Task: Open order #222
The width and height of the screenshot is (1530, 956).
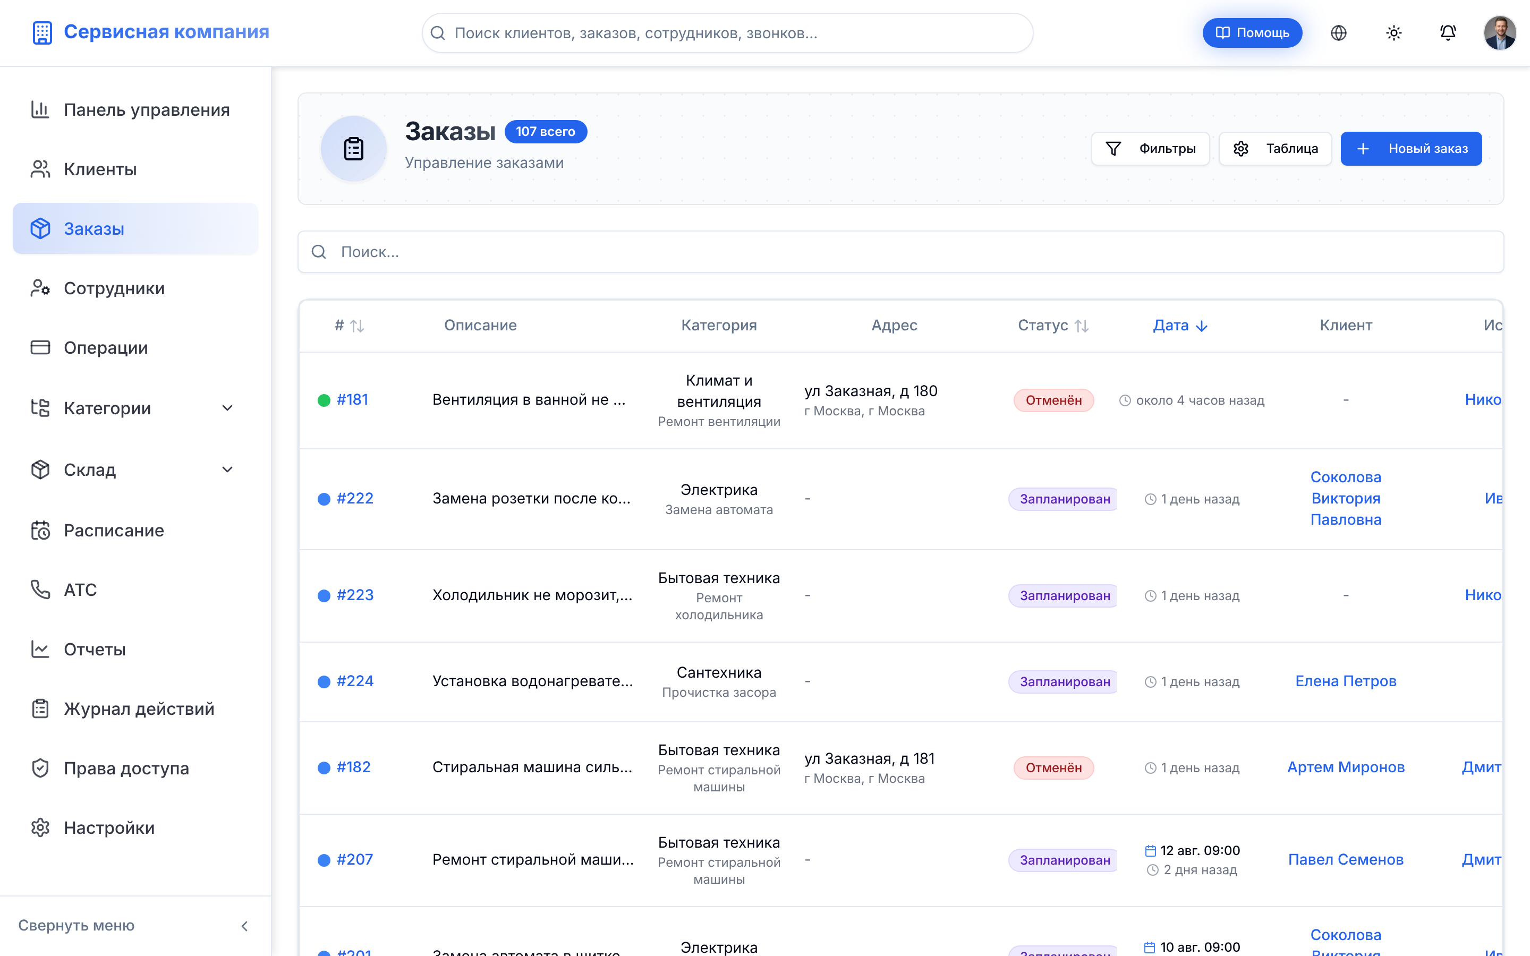Action: tap(355, 498)
